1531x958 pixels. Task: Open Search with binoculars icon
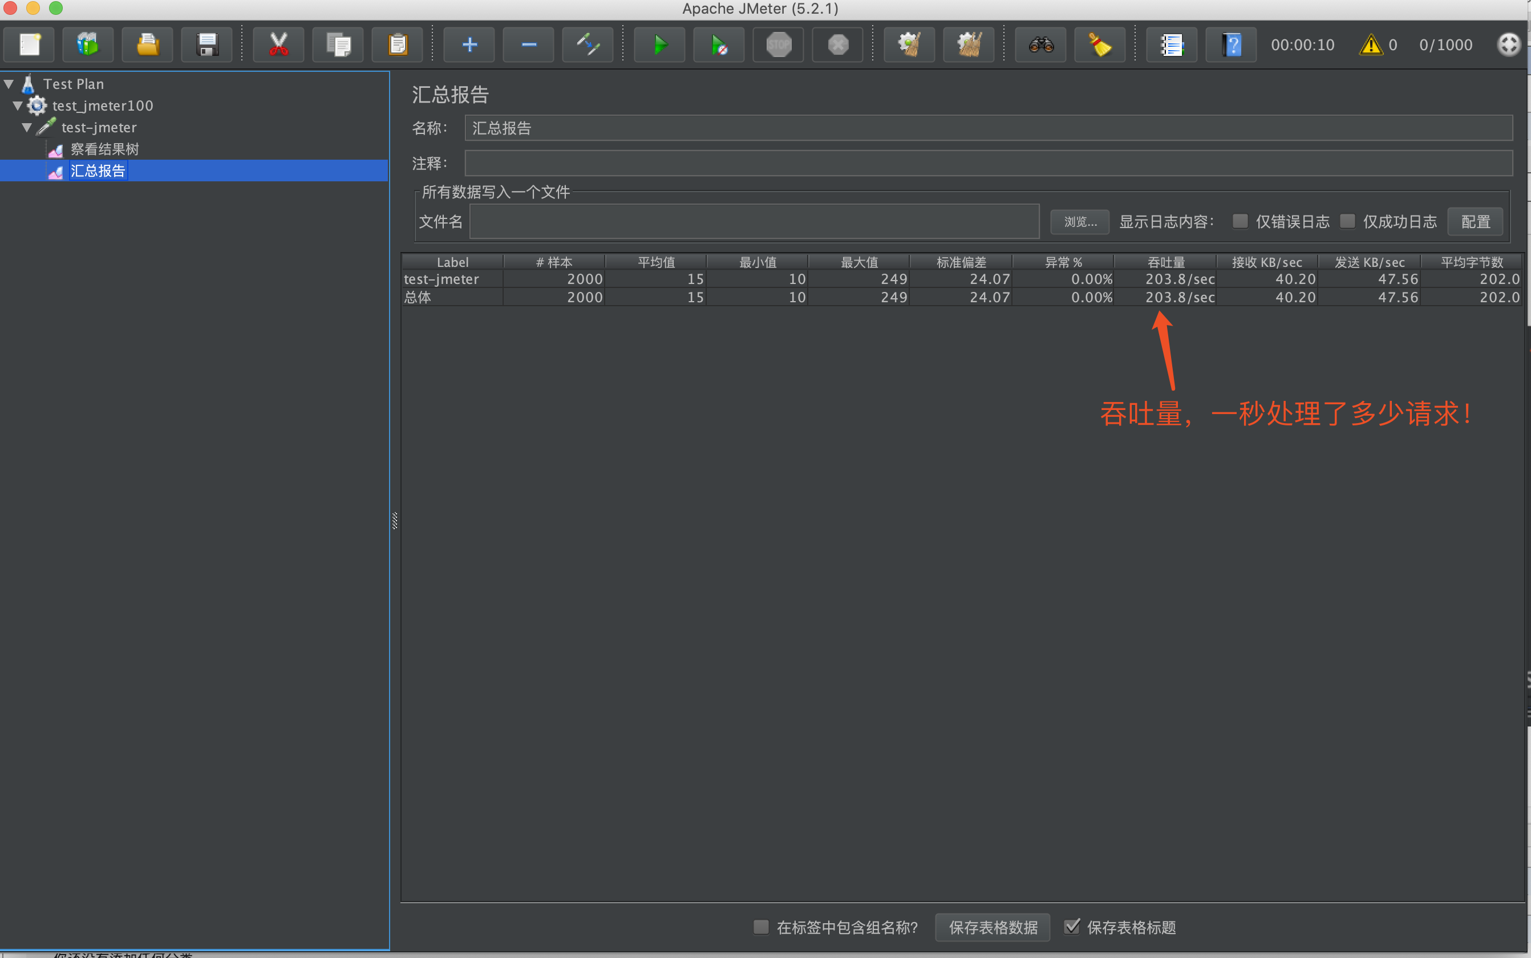point(1041,45)
